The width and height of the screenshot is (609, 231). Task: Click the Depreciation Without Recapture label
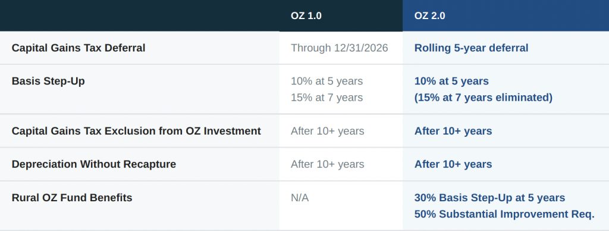(93, 164)
